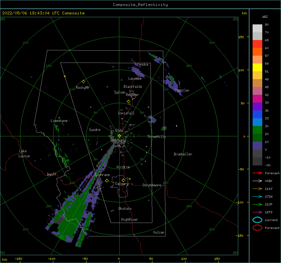The width and height of the screenshot is (281, 263).
Task: Click the Sundre town label
Action: 95,130
